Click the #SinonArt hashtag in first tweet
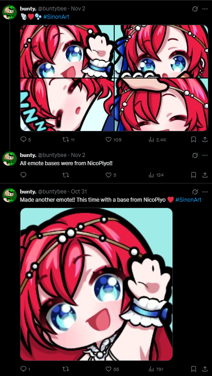 (x=56, y=17)
